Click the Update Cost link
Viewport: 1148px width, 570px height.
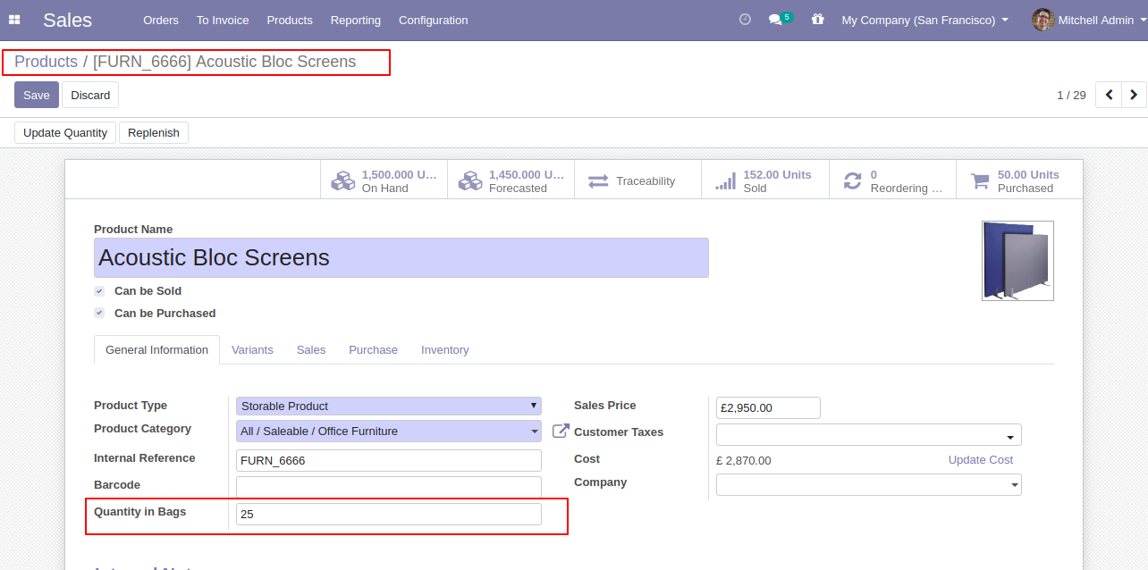(x=981, y=460)
